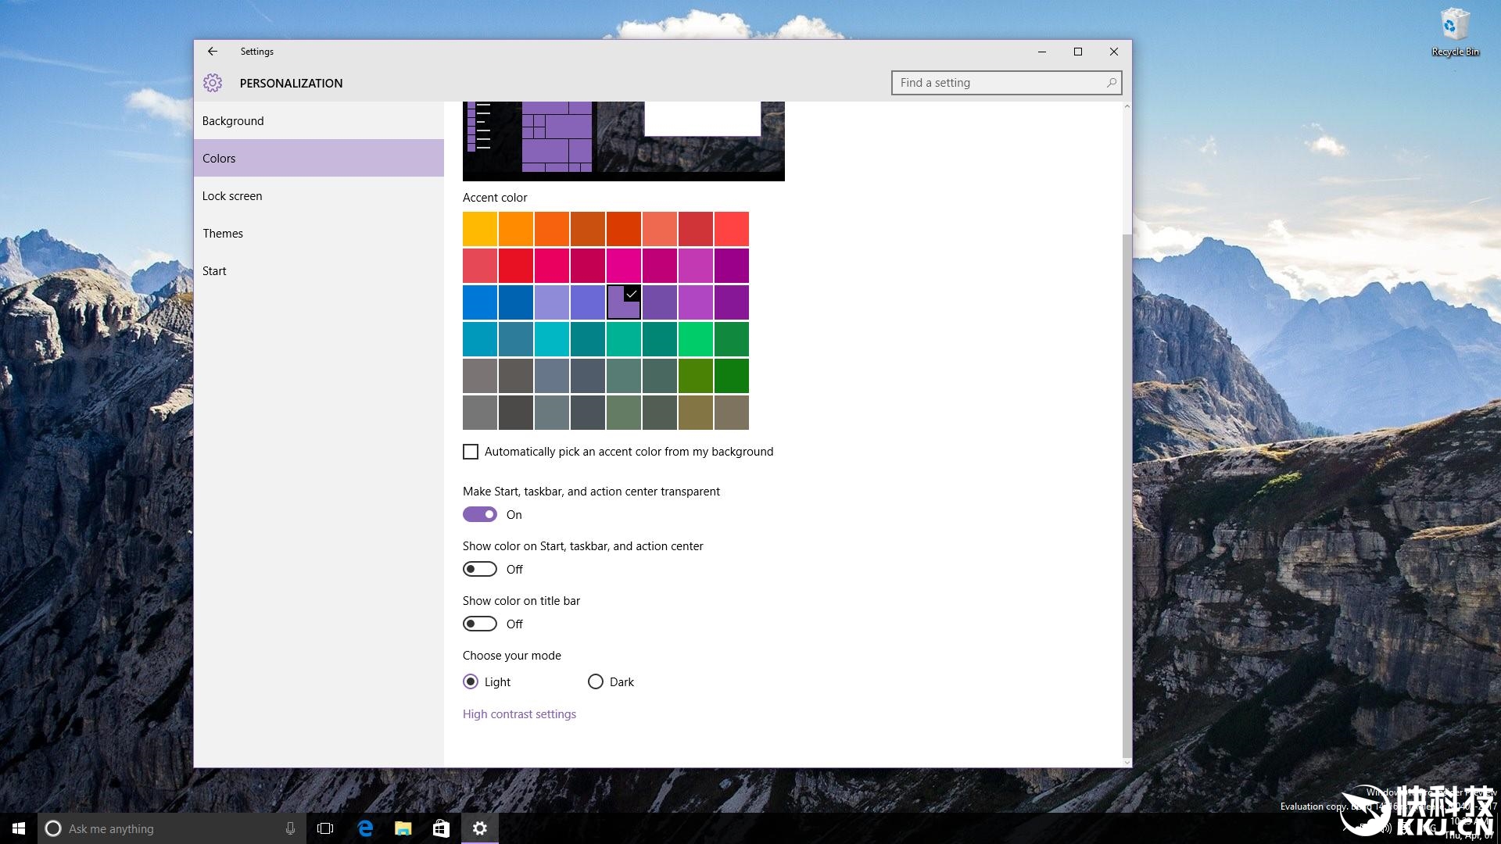Enable Show color on title bar

480,624
